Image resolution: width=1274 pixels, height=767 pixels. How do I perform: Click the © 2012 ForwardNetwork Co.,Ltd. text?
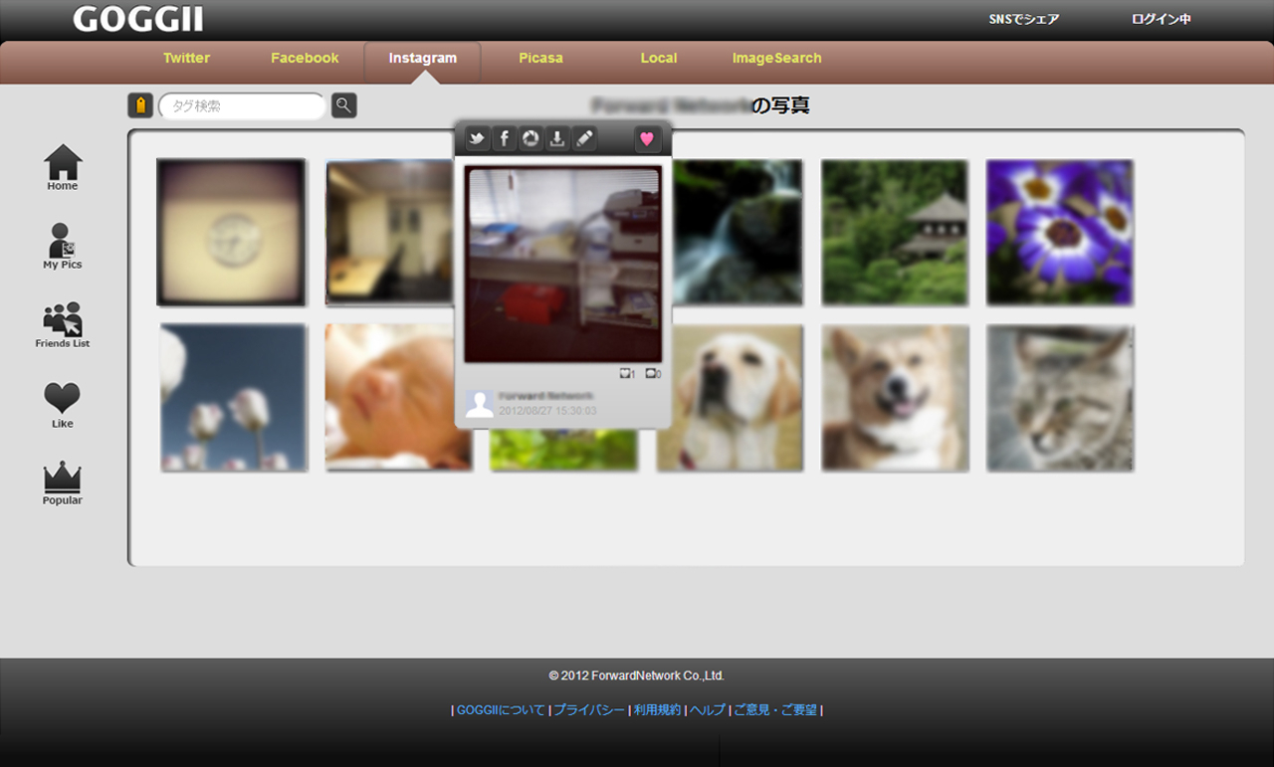point(637,675)
